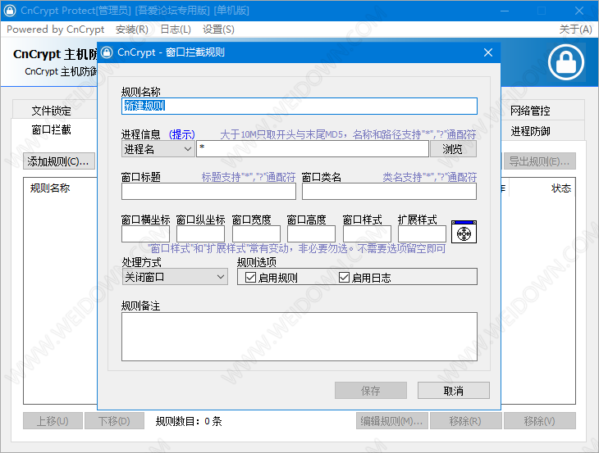This screenshot has width=599, height=453.
Task: Toggle the 启用规则 checkbox
Action: tap(250, 277)
